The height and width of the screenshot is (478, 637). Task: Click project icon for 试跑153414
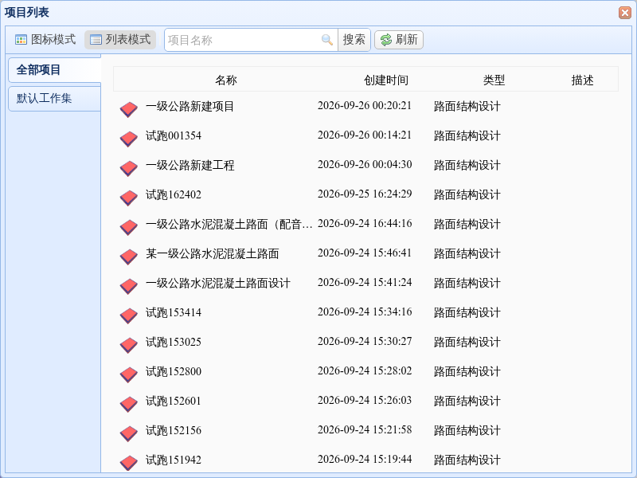[x=129, y=315]
